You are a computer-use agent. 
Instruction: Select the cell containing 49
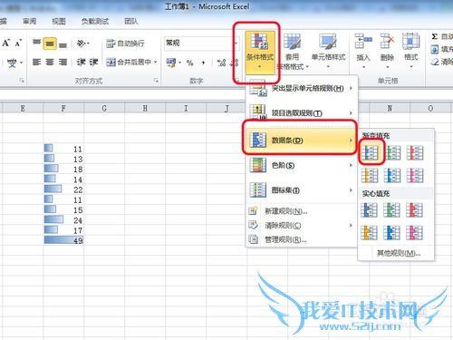[63, 240]
